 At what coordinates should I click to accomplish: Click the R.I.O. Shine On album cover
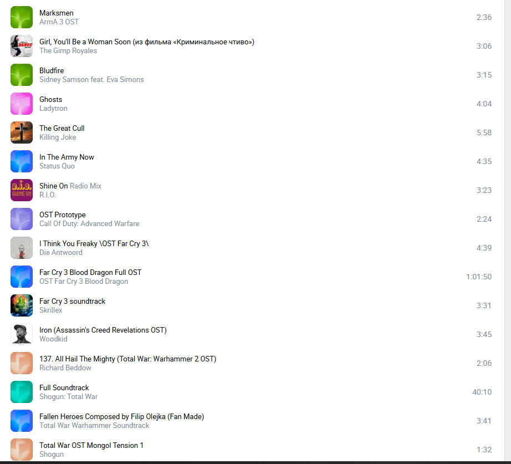(x=22, y=190)
